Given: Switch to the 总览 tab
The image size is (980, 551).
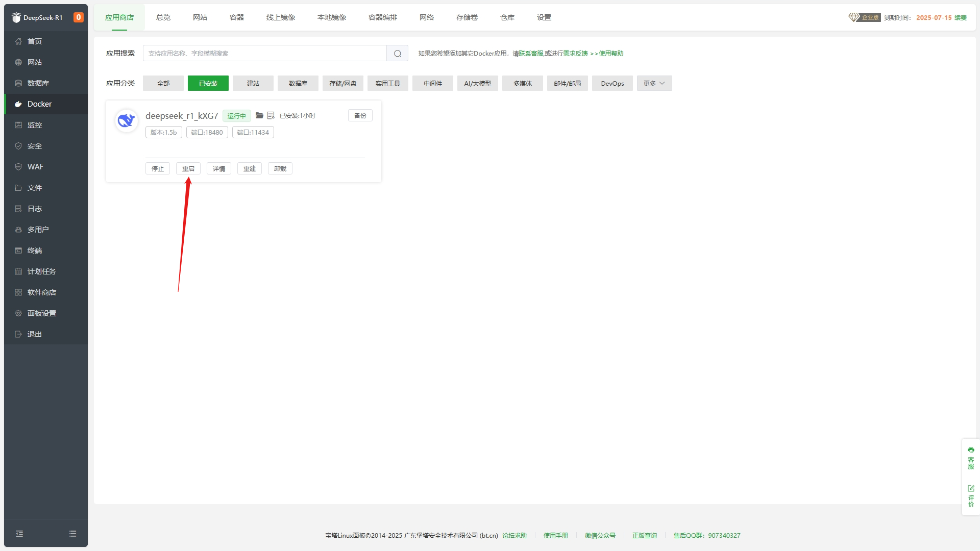Looking at the screenshot, I should 163,17.
